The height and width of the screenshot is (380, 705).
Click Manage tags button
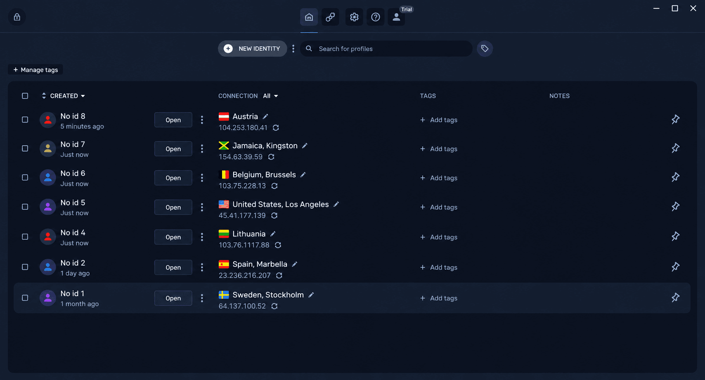coord(35,70)
